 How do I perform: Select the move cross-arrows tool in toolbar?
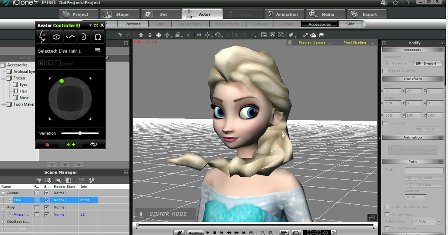[x=158, y=35]
